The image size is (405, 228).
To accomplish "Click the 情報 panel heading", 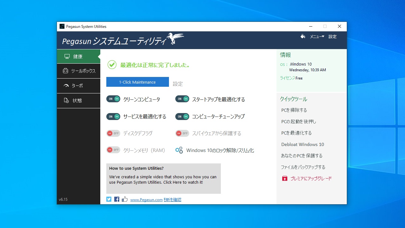I will [x=285, y=55].
